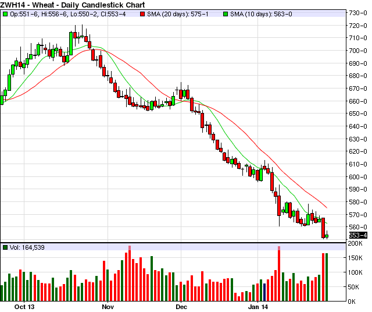Click the 640-0 price axis label
Image resolution: width=372 pixels, height=312 pixels.
(358, 126)
